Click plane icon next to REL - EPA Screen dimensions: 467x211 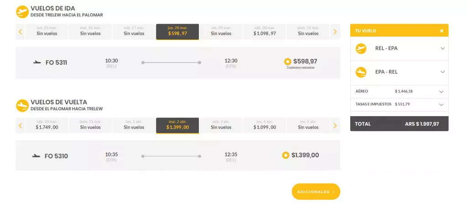[361, 48]
